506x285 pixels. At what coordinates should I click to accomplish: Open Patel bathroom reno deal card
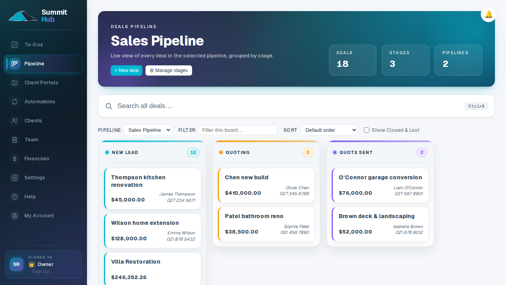pyautogui.click(x=266, y=224)
